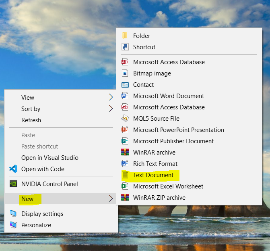Choose Refresh from the context menu

point(31,120)
